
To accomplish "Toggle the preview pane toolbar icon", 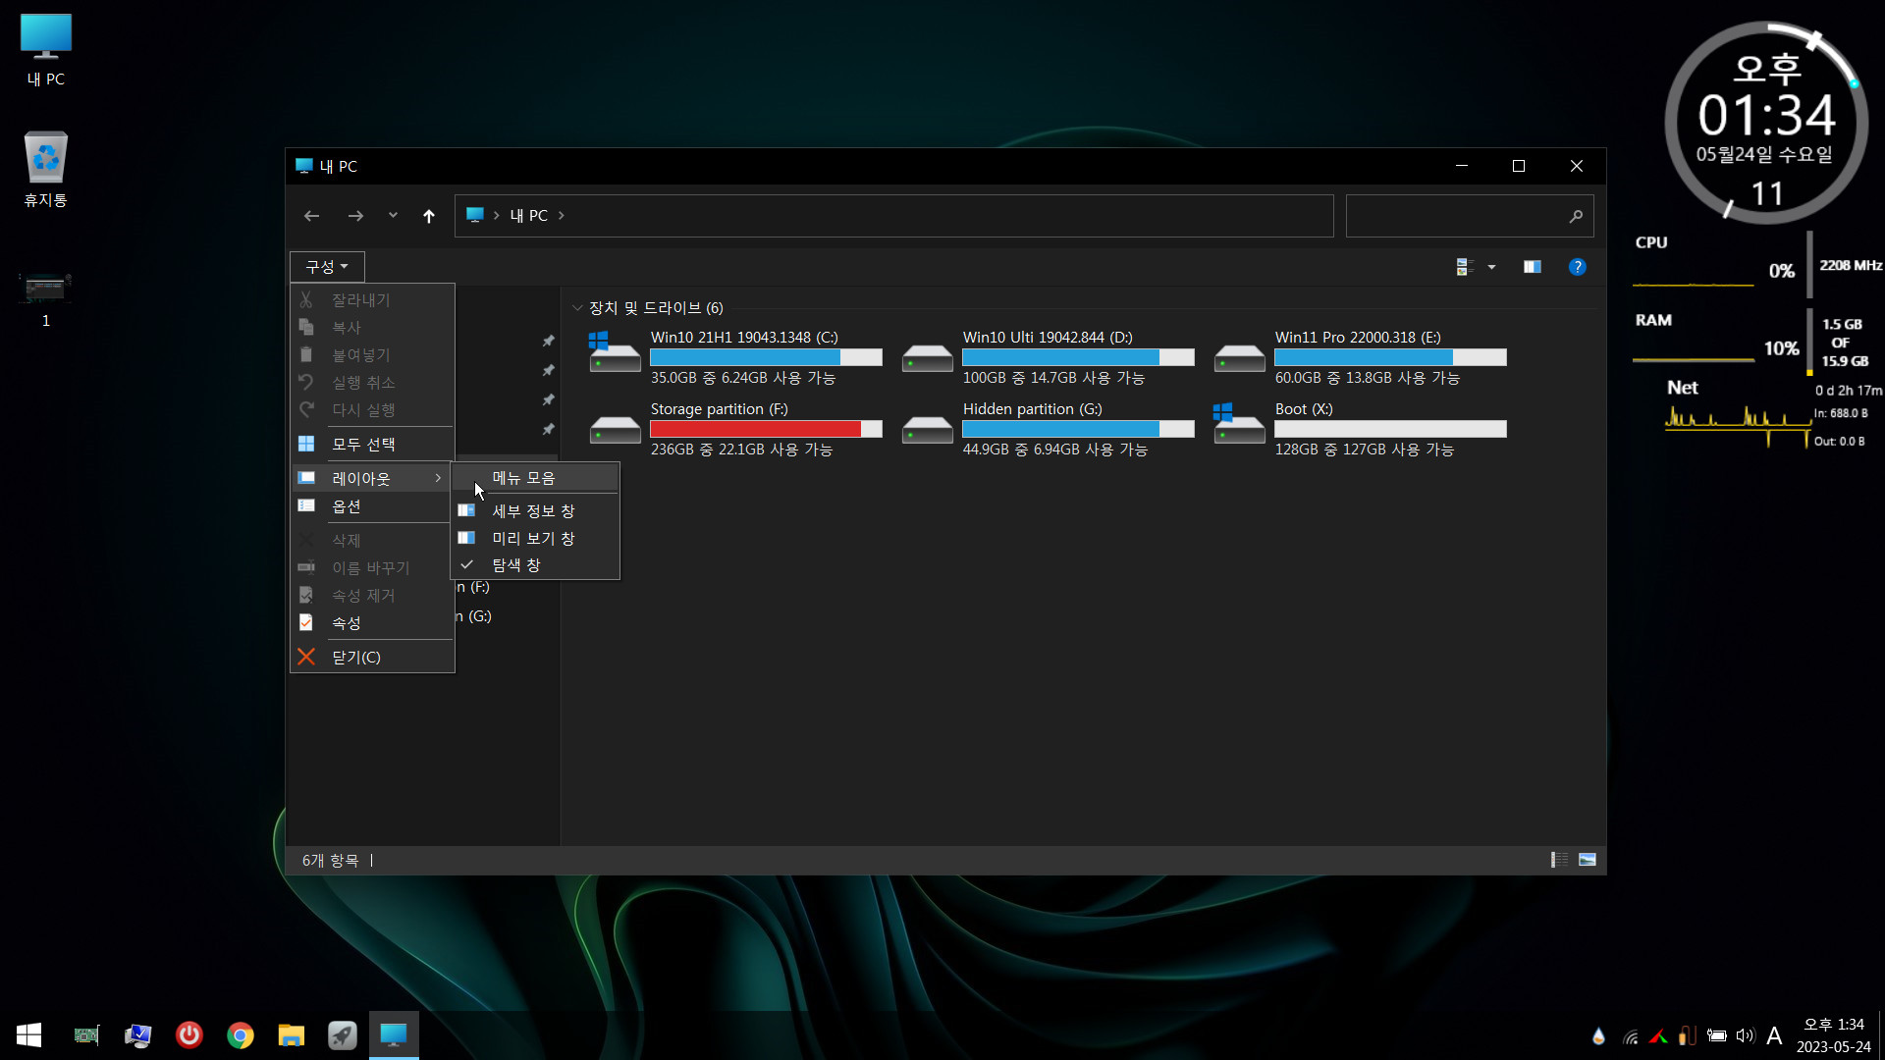I will [1533, 267].
